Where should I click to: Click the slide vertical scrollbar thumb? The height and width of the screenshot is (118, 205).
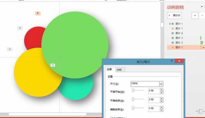pyautogui.click(x=162, y=25)
